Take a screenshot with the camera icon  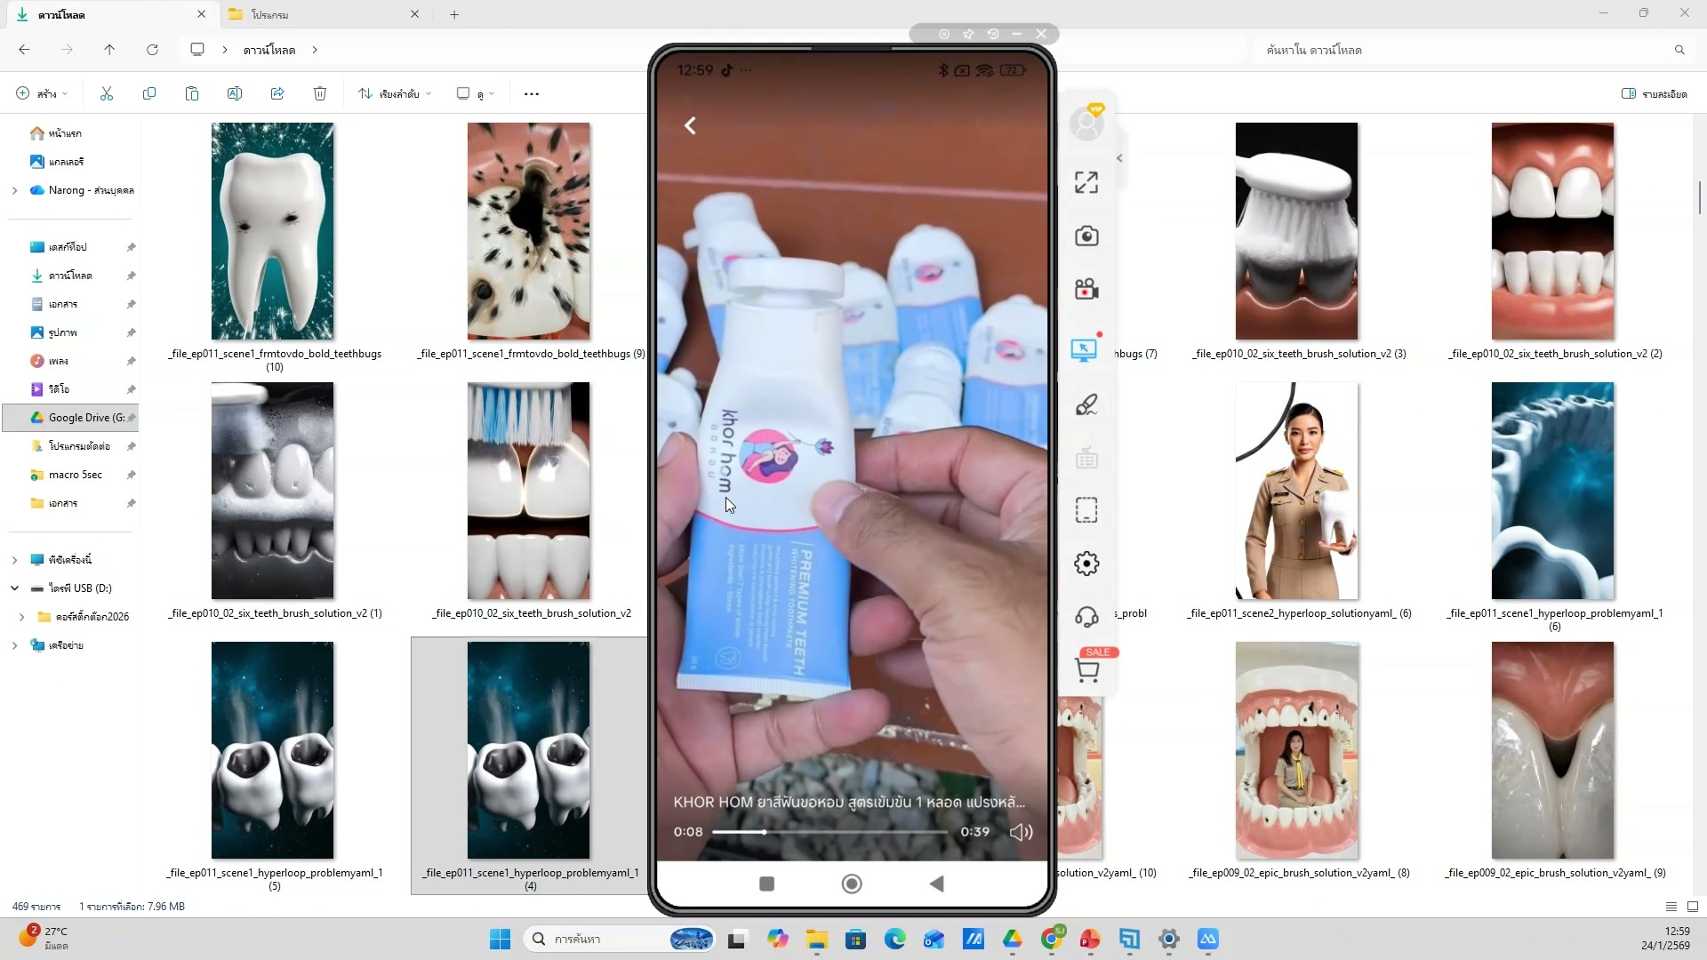[1086, 236]
